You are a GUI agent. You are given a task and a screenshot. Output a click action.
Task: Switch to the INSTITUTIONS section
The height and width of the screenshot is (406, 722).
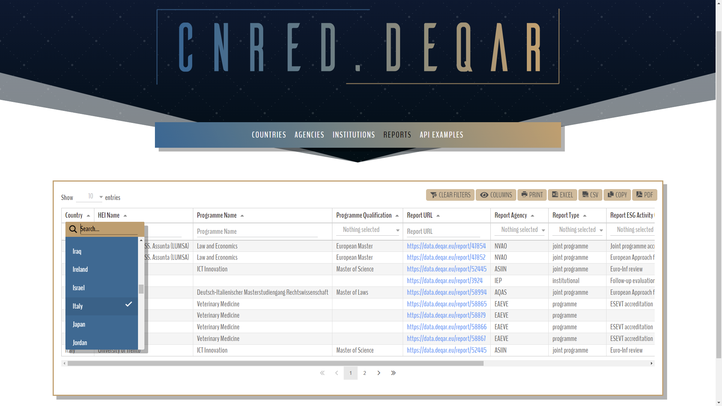353,135
